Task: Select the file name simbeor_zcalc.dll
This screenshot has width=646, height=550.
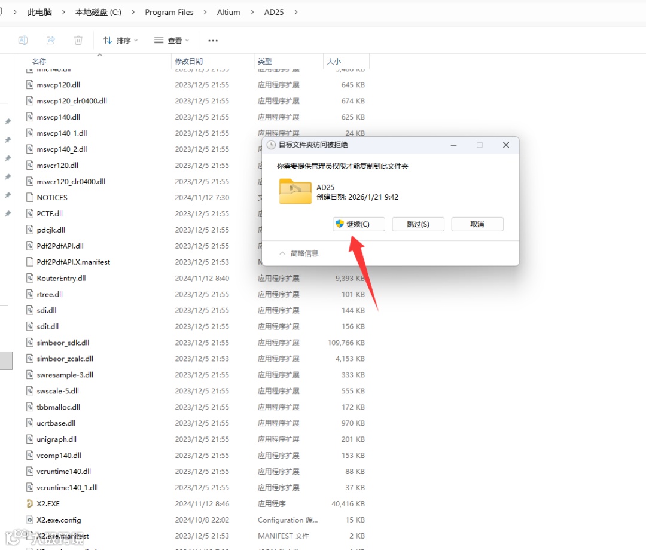Action: [65, 359]
